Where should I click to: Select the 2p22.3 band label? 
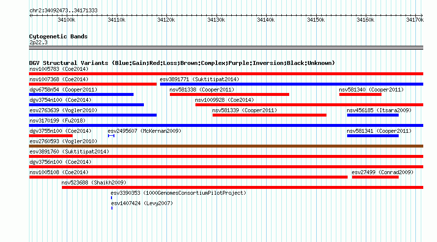click(38, 42)
